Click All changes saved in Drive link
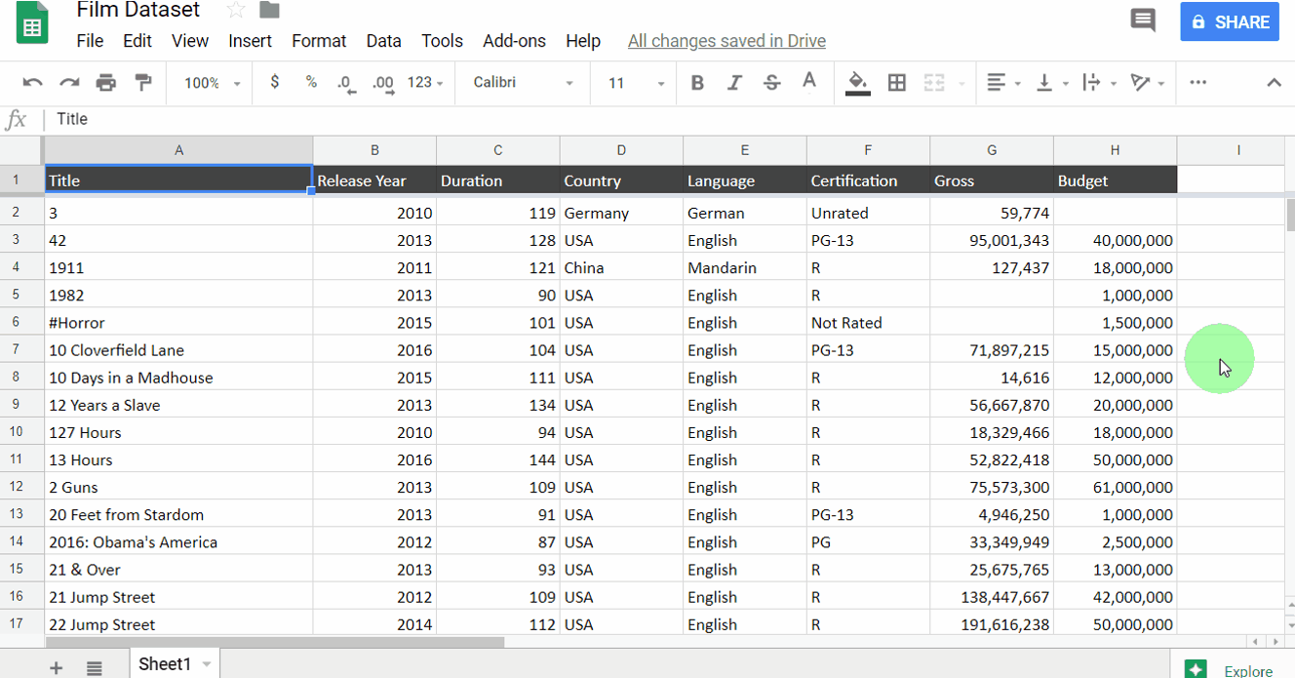Screen dimensions: 1295x678 tap(726, 41)
